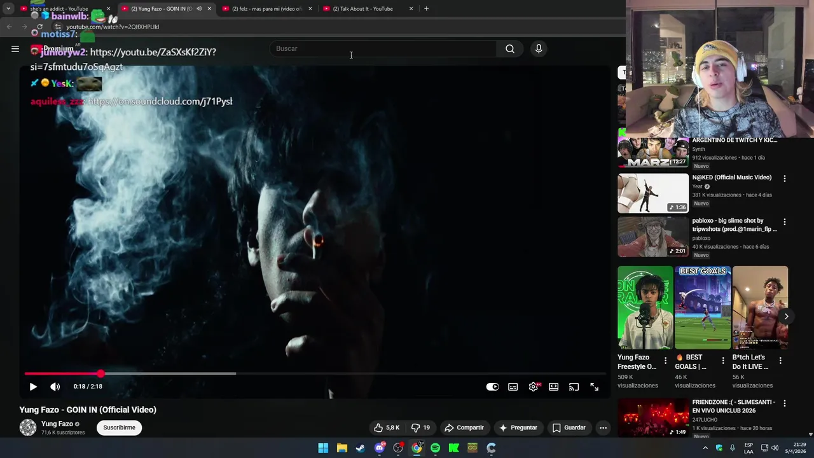Show more Shorts with the right arrow
Image resolution: width=814 pixels, height=458 pixels.
[786, 316]
